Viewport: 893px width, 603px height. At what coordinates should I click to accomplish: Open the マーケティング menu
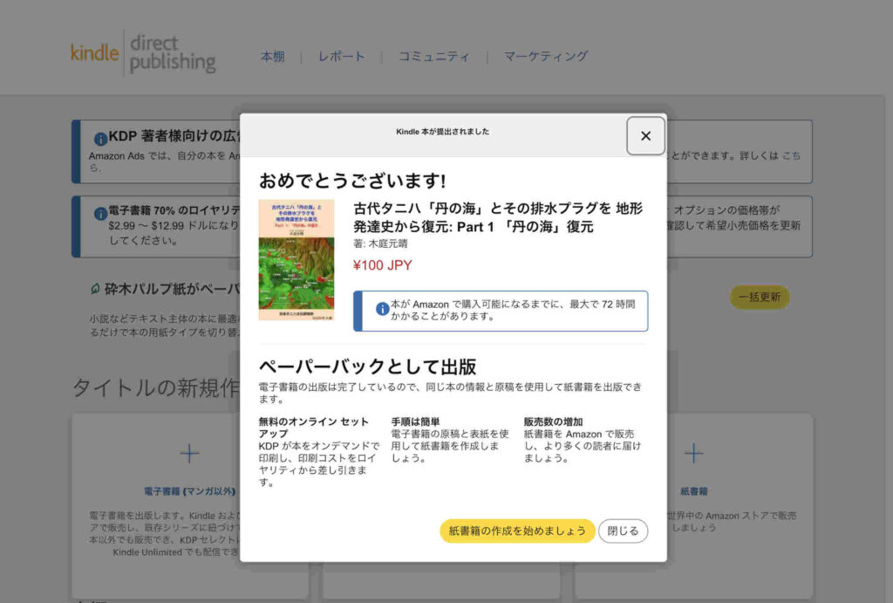pyautogui.click(x=546, y=57)
